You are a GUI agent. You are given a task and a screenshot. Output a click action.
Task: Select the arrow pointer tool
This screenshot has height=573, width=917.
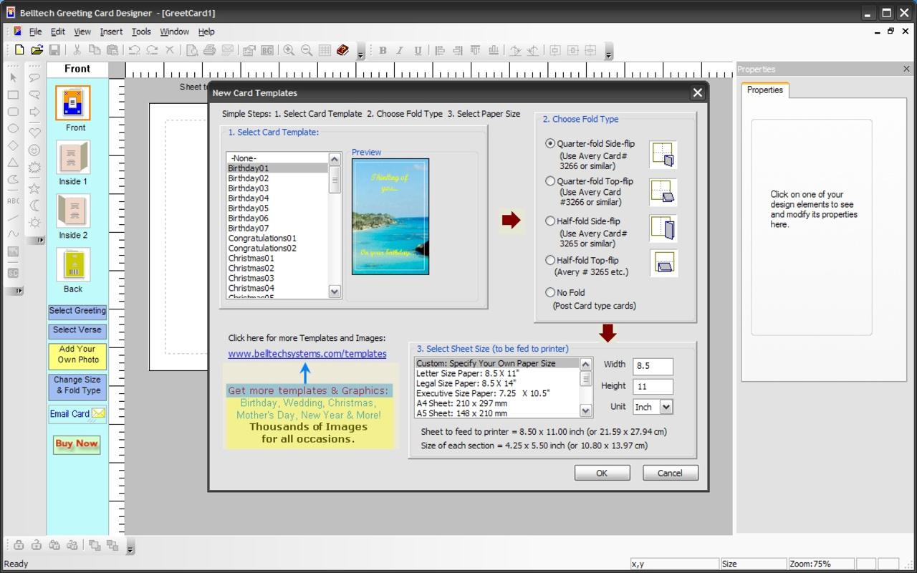coord(13,77)
